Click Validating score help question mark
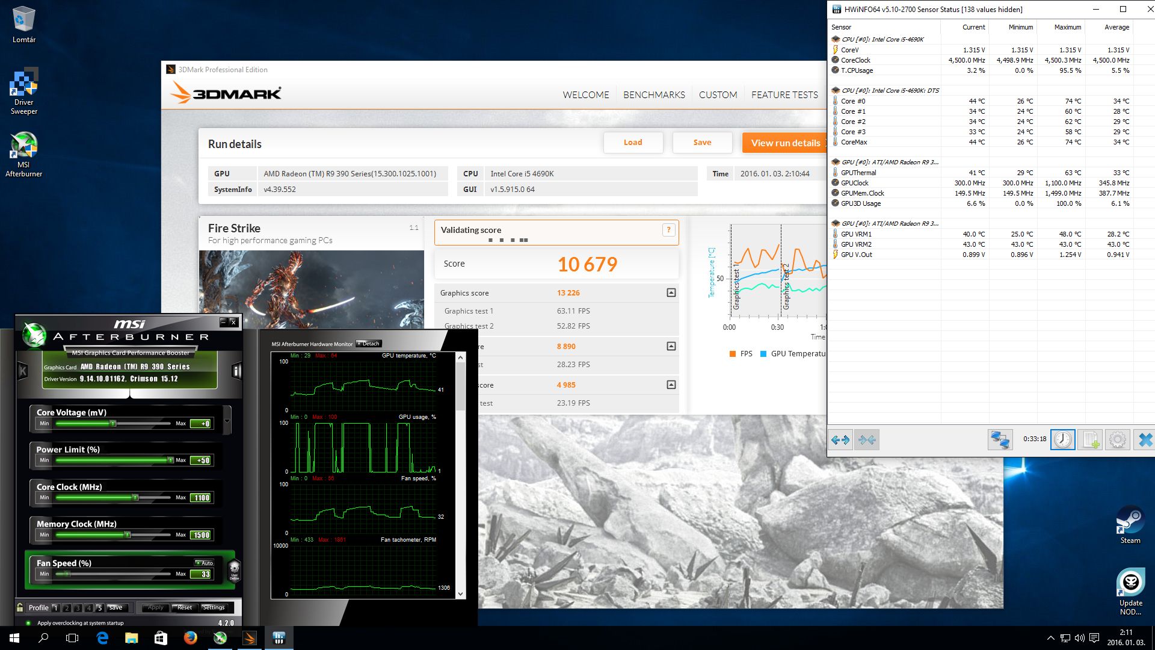The image size is (1155, 650). [668, 230]
